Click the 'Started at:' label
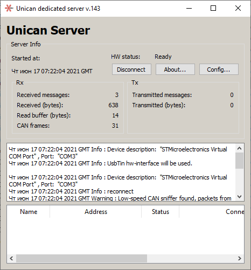The image size is (251, 270). pyautogui.click(x=26, y=58)
